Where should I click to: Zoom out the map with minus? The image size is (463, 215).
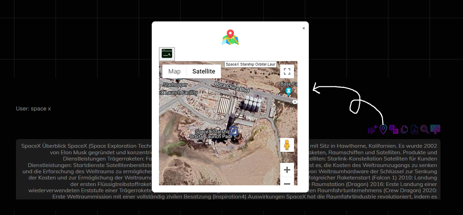[x=287, y=183]
